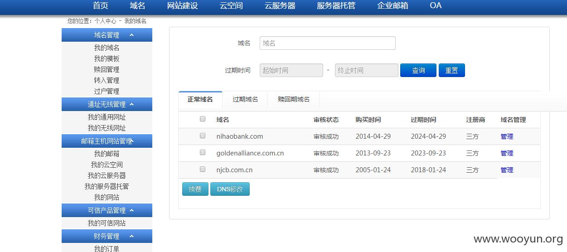Click the 过期时间 column header
Image resolution: width=567 pixels, height=252 pixels.
click(x=423, y=120)
